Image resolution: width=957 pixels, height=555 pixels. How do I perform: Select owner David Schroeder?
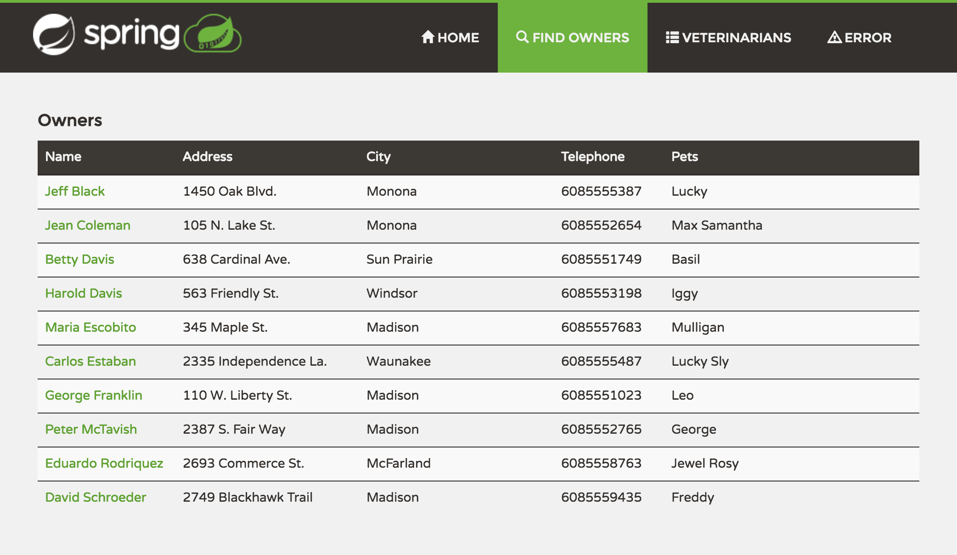[x=96, y=497]
